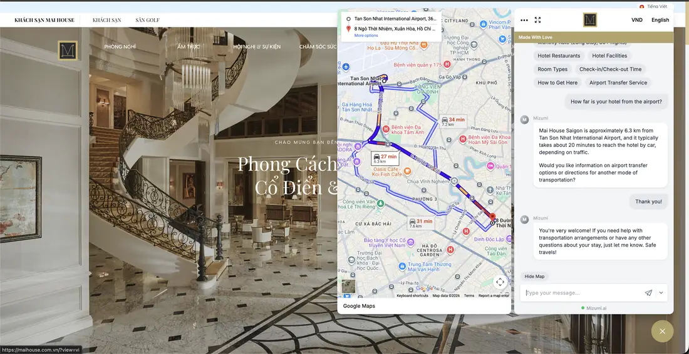Open the Tiếng Việt site language switcher
689x354 pixels.
[653, 7]
